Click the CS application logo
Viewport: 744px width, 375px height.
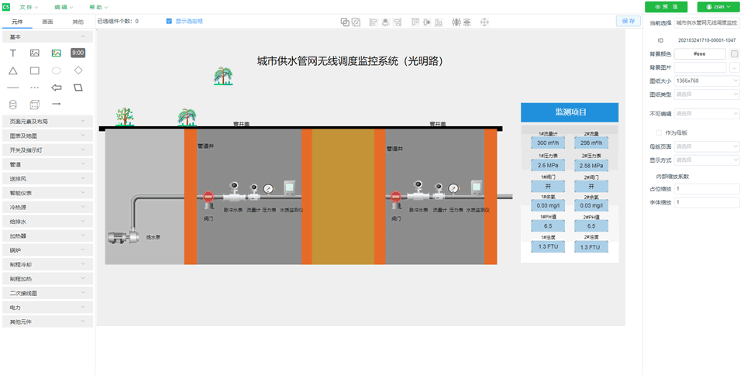[x=6, y=7]
